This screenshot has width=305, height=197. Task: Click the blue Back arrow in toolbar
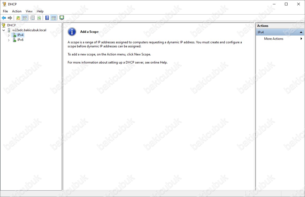tap(4, 18)
